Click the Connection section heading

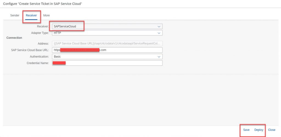pyautogui.click(x=14, y=38)
